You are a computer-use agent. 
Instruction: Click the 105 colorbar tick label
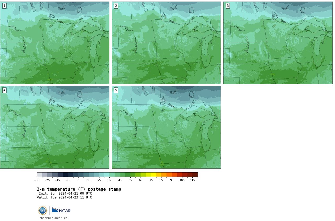[182, 180]
